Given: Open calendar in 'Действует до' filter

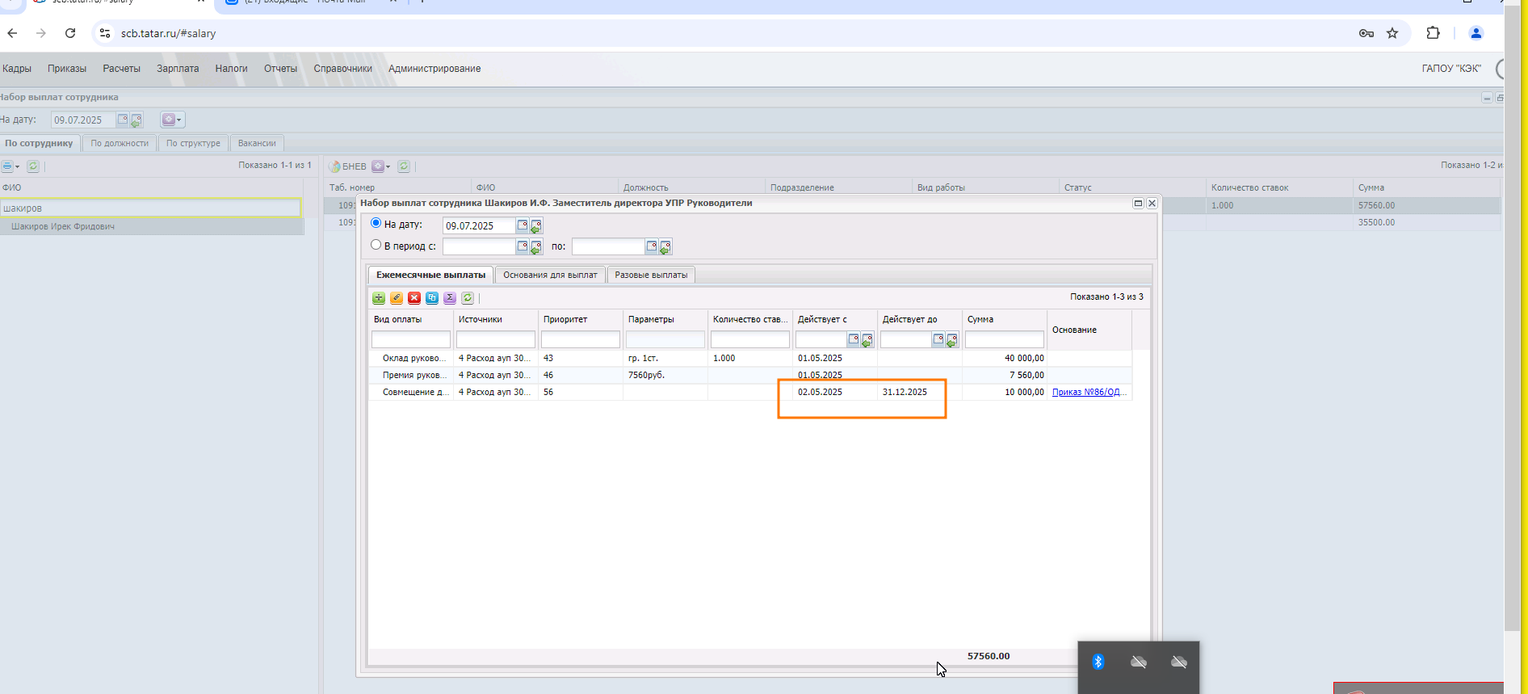Looking at the screenshot, I should point(938,339).
